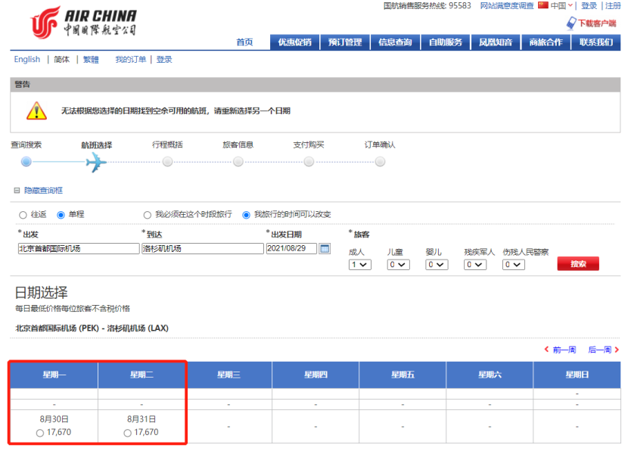Click the Air China logo

(x=83, y=21)
